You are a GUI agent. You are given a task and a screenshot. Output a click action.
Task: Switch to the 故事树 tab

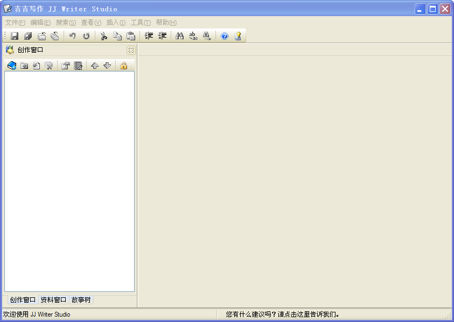click(81, 299)
